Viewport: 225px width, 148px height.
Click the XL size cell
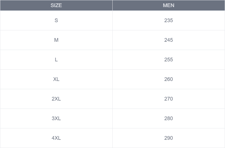(56, 79)
